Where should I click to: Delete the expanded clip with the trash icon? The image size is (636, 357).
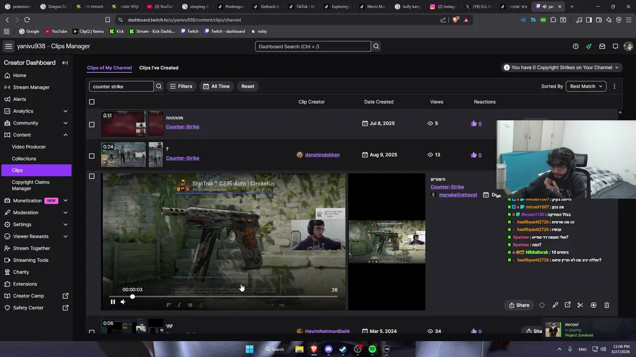pyautogui.click(x=607, y=305)
